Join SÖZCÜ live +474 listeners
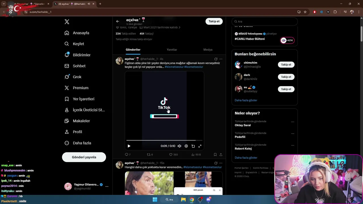The width and height of the screenshot is (363, 204). 287,40
